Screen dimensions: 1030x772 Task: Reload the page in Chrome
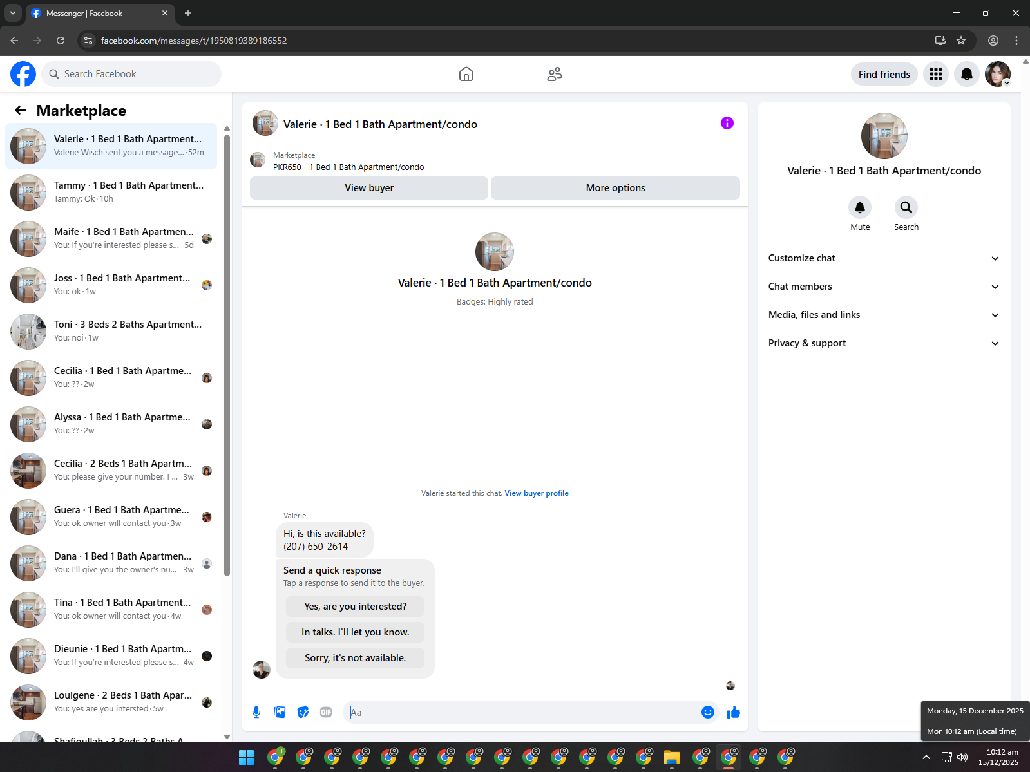click(x=61, y=41)
